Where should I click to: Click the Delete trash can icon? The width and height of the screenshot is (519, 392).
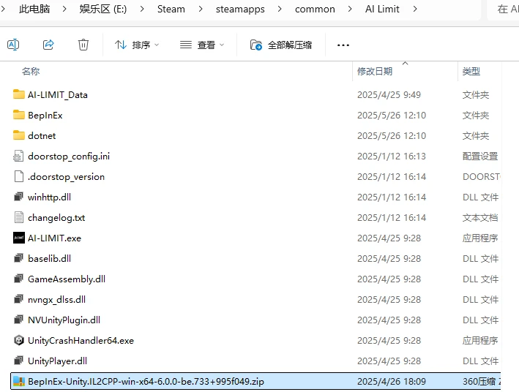pyautogui.click(x=83, y=45)
